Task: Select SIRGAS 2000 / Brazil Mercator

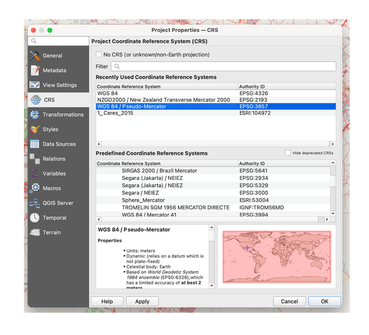Action: tap(213, 171)
